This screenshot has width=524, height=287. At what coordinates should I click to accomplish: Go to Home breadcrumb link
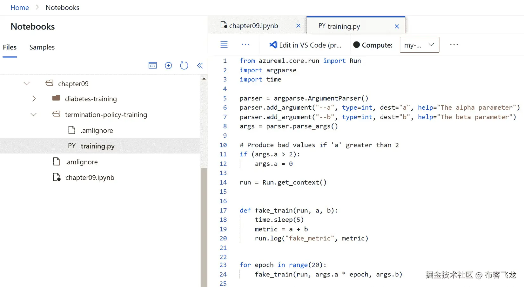[20, 8]
